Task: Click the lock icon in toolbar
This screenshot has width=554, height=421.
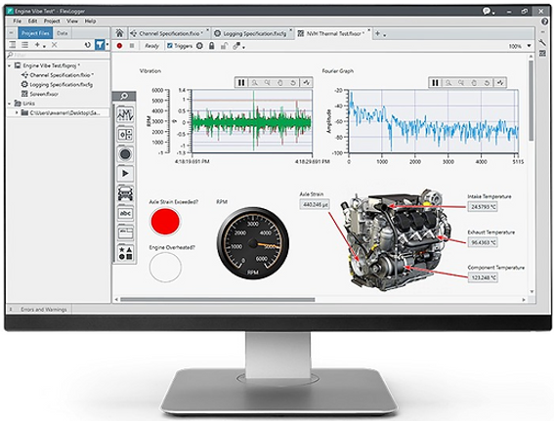Action: [212, 46]
